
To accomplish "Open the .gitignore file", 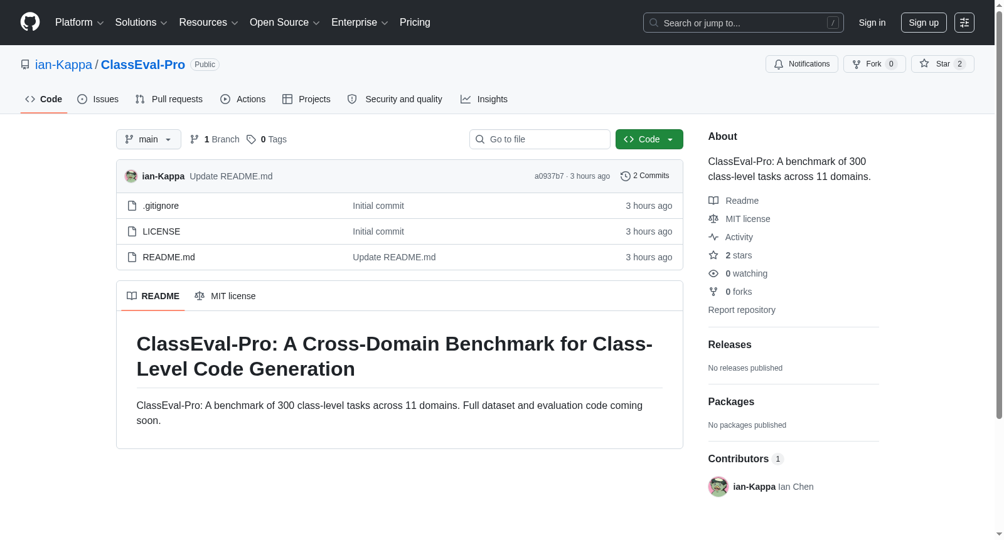I will (x=161, y=206).
